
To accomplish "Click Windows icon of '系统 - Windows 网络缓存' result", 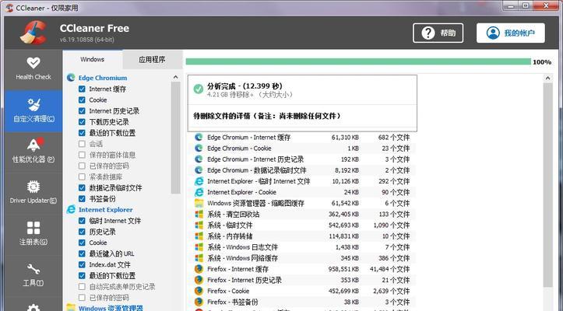I will (199, 258).
